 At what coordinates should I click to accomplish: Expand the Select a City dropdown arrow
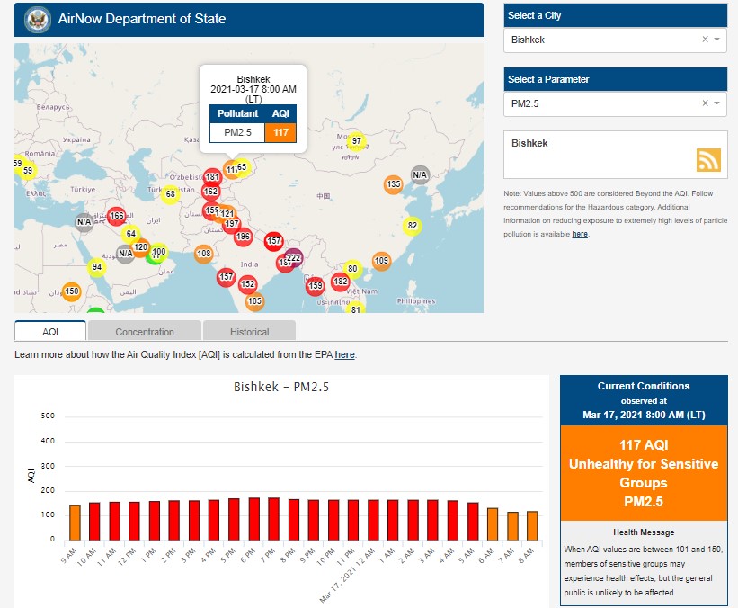point(717,40)
